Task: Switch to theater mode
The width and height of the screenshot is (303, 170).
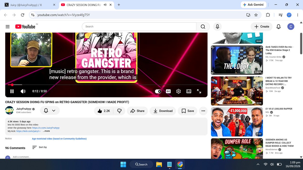Action: click(189, 91)
